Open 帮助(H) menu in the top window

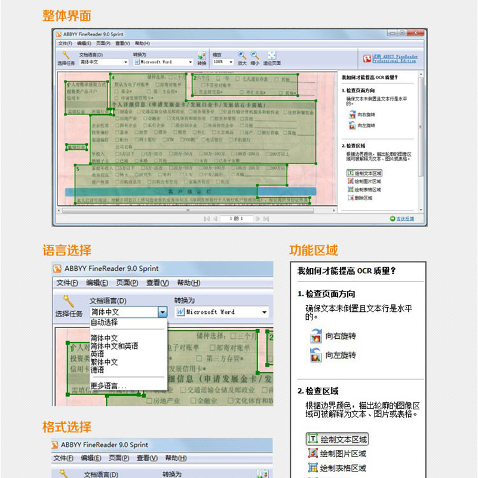(142, 44)
